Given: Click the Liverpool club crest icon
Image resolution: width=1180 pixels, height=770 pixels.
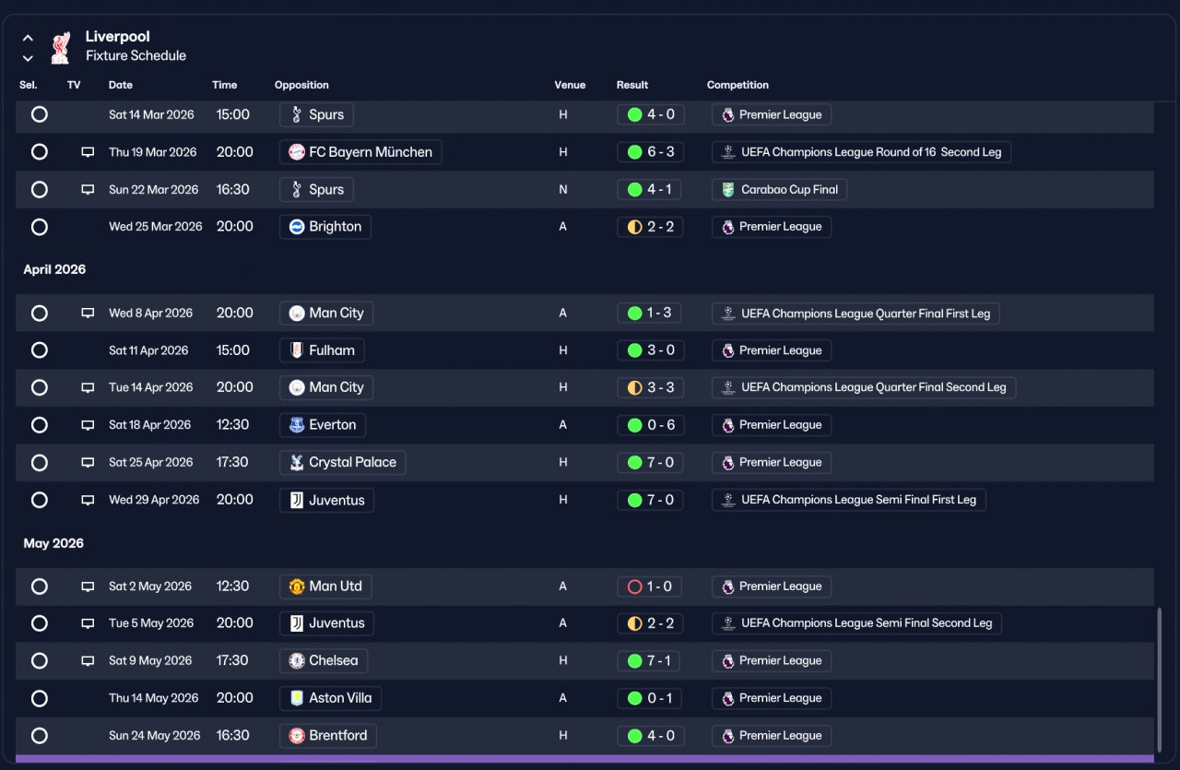Looking at the screenshot, I should tap(62, 47).
